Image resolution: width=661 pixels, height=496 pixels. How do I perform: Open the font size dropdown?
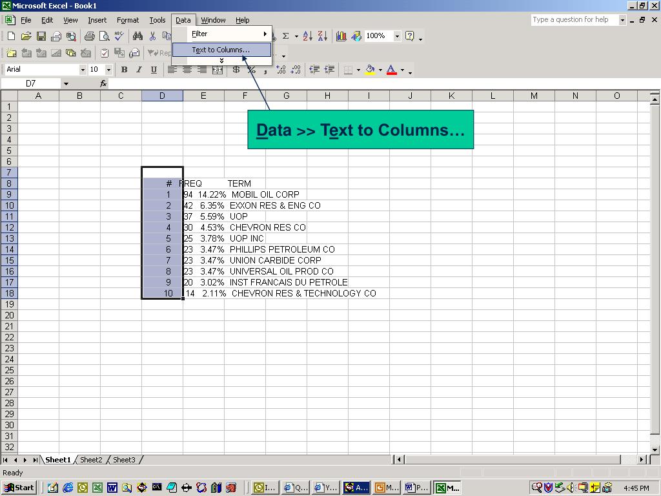pos(108,70)
